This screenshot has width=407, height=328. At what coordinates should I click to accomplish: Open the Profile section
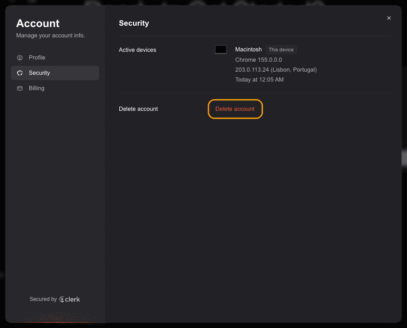coord(55,57)
